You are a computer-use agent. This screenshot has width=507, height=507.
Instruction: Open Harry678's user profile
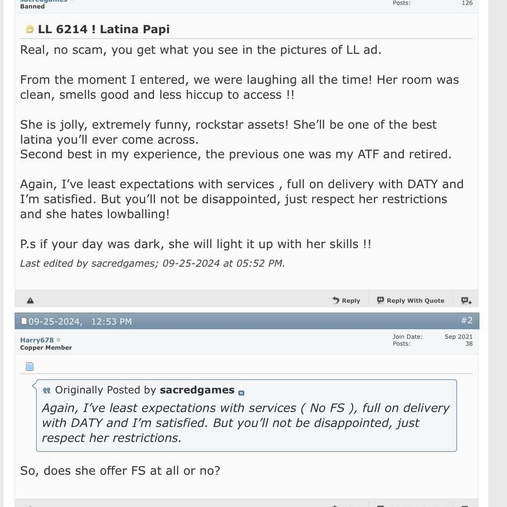click(x=37, y=340)
